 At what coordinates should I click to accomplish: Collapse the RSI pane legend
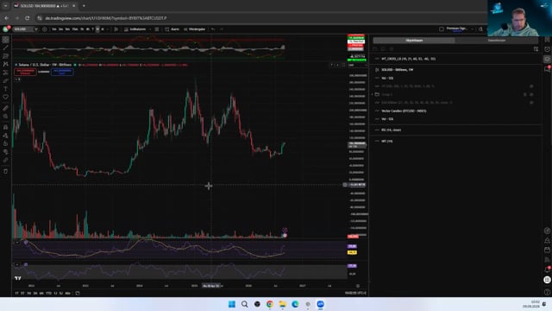click(x=17, y=242)
